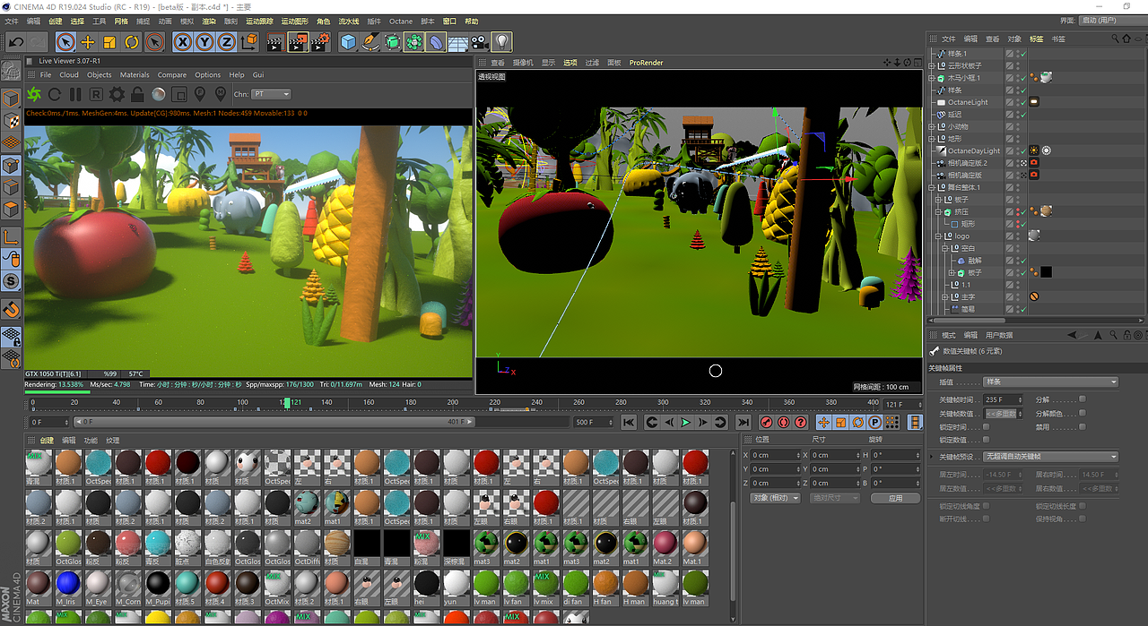Click the 创建 menu in material manager
This screenshot has height=626, width=1148.
click(x=47, y=441)
